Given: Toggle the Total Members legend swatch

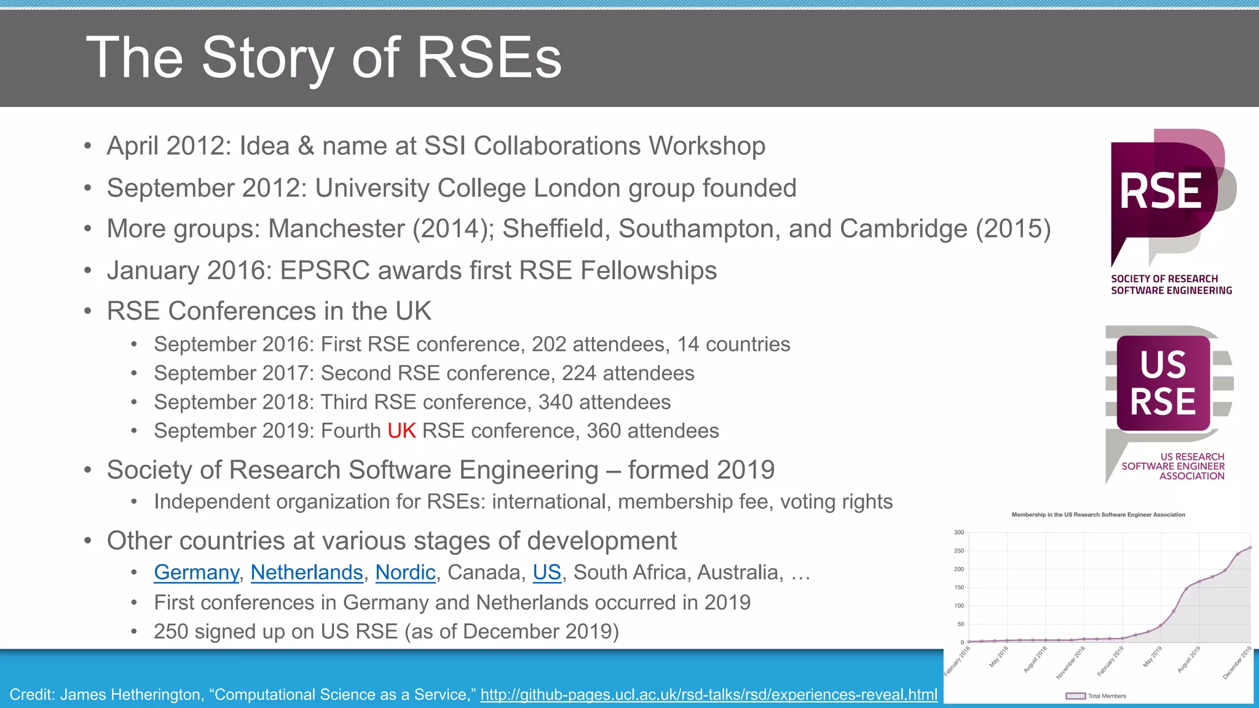Looking at the screenshot, I should (1076, 696).
